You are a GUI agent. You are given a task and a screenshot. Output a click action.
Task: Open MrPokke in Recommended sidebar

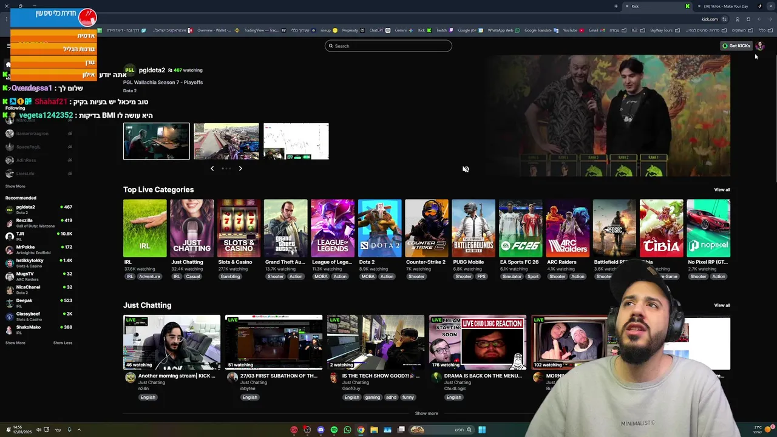tap(39, 249)
